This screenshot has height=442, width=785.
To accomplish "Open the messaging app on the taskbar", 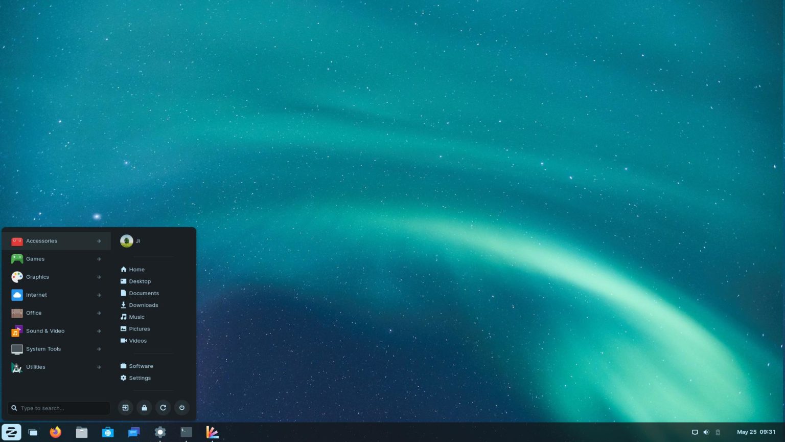I will [134, 432].
